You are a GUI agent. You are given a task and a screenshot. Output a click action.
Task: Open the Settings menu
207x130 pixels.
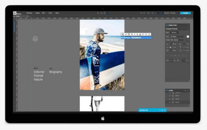pos(29,13)
